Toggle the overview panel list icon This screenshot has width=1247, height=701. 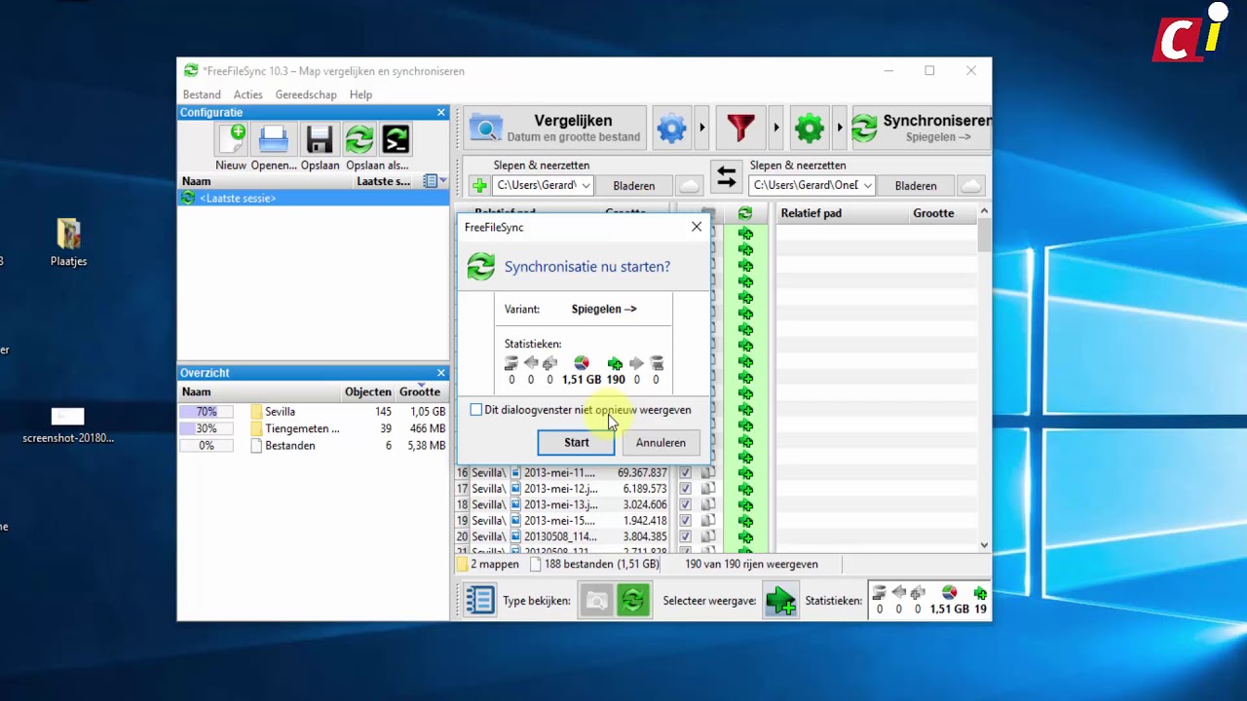coord(479,600)
